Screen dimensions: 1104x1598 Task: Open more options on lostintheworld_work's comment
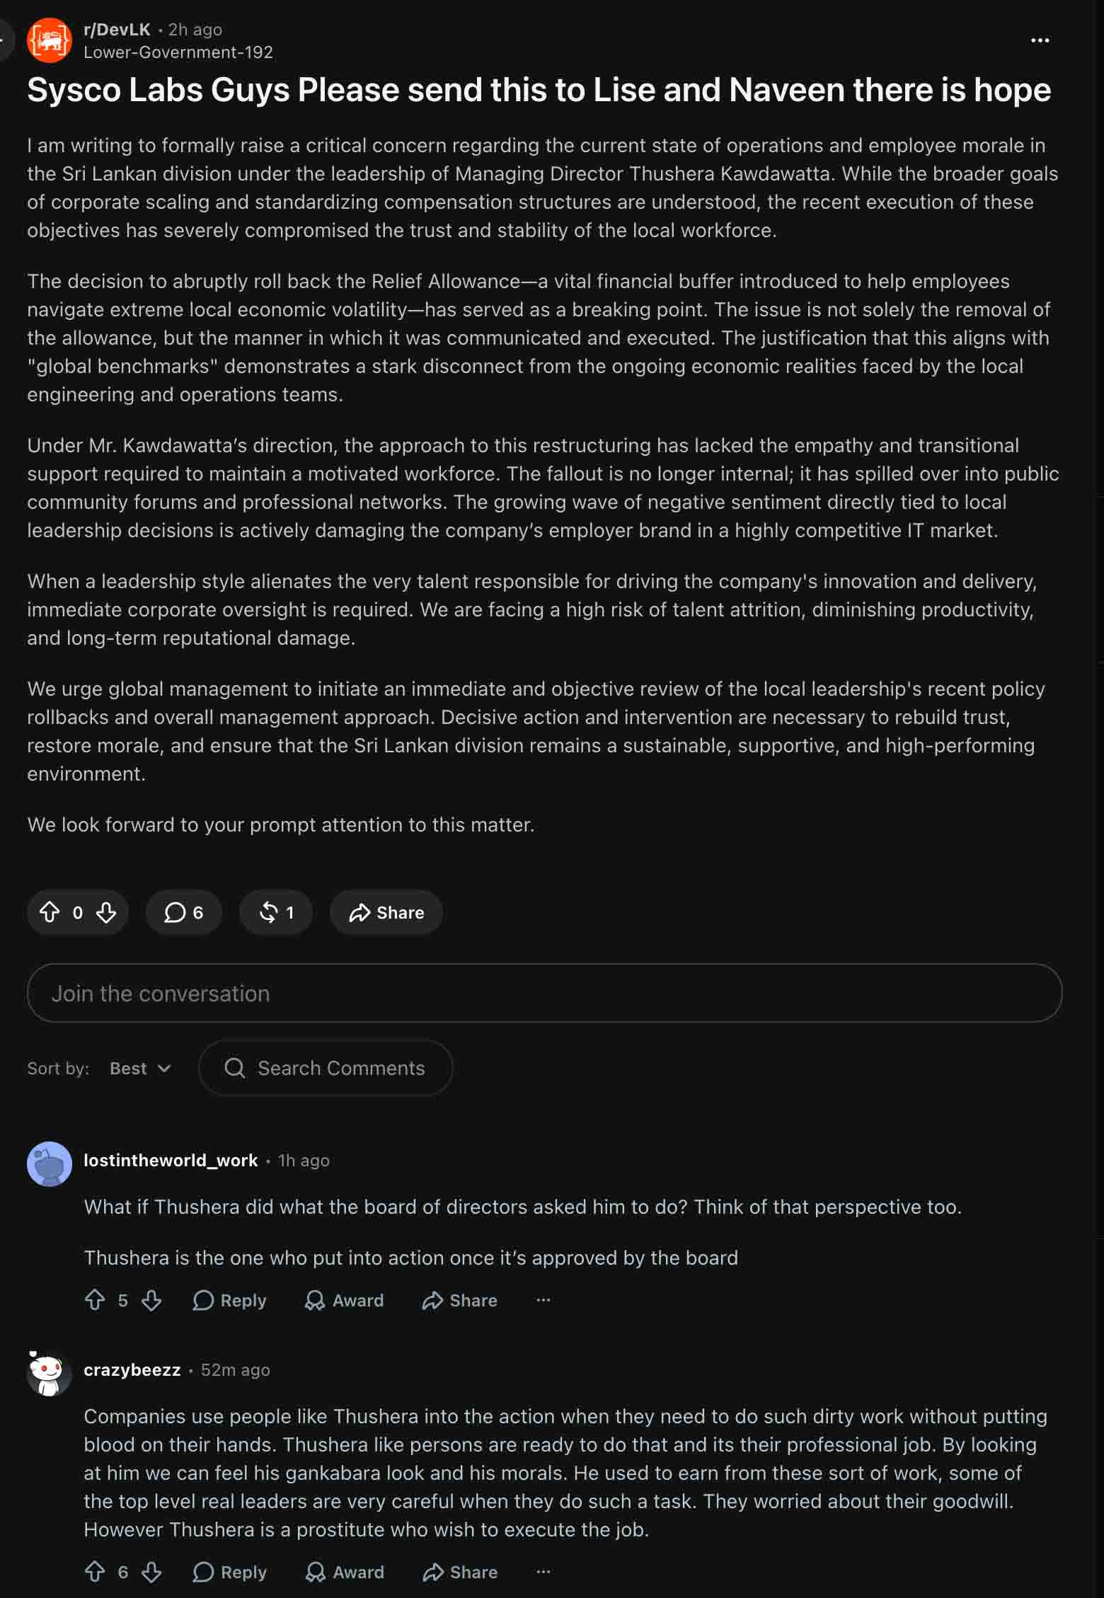coord(543,1300)
